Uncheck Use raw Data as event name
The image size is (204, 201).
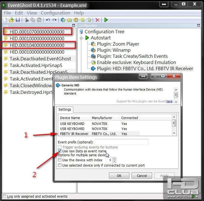click(x=60, y=151)
